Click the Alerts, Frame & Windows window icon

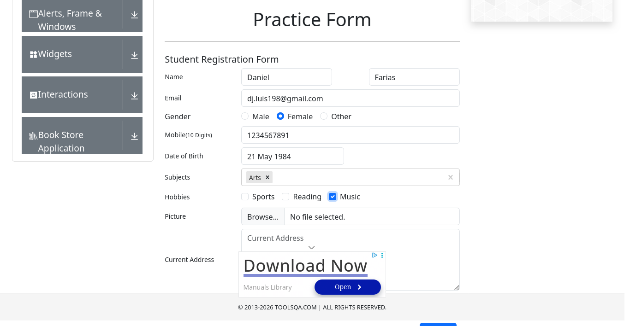(x=33, y=14)
